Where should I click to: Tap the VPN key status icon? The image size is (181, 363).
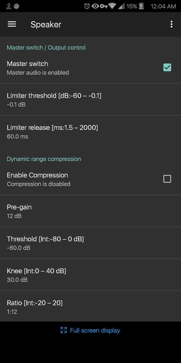pyautogui.click(x=104, y=6)
